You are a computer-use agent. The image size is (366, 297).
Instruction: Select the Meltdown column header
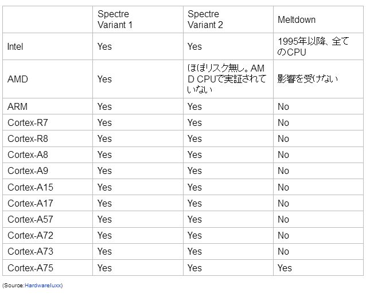[x=297, y=19]
